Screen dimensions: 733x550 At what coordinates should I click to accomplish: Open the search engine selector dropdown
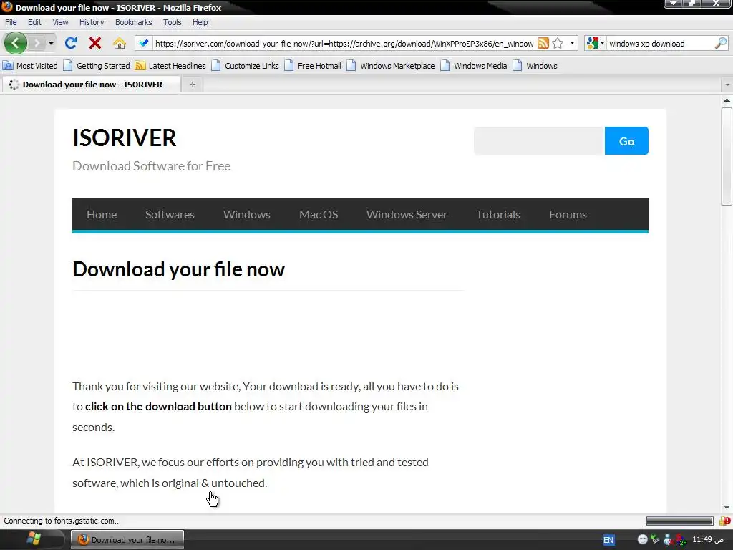pos(596,44)
